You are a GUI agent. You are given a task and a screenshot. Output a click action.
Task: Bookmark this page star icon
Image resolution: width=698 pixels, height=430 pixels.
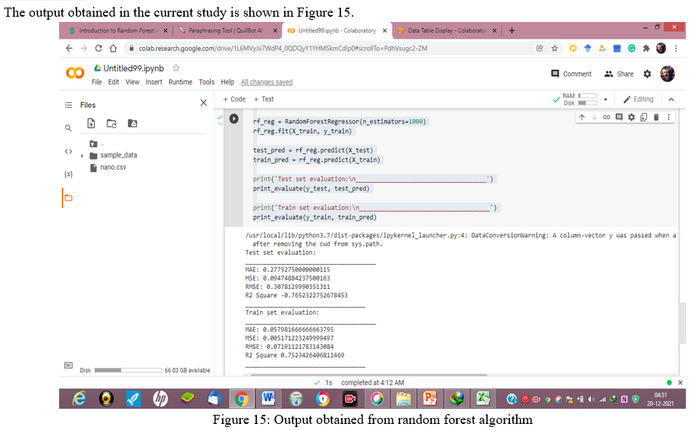coord(554,49)
